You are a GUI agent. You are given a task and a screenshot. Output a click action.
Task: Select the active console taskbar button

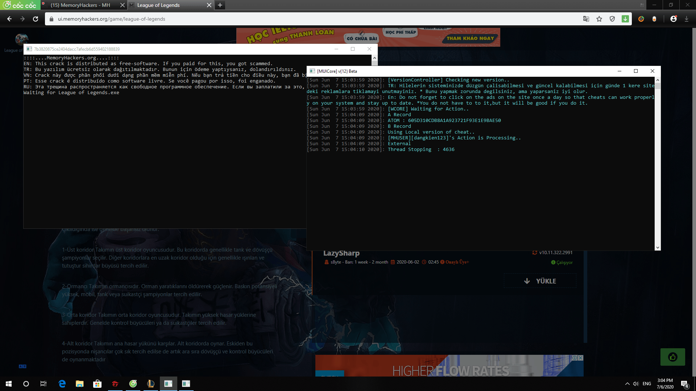(x=168, y=384)
